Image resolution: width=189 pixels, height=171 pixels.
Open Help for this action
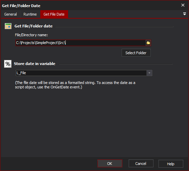[171, 164]
